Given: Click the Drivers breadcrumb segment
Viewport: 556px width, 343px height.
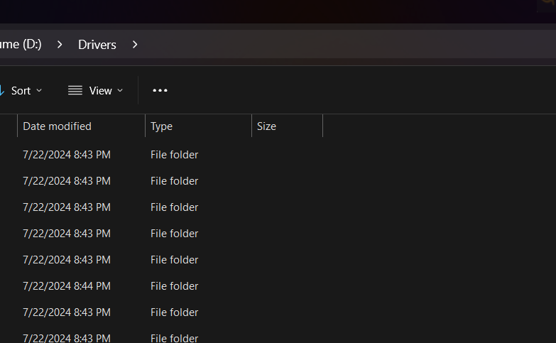Looking at the screenshot, I should [x=97, y=45].
